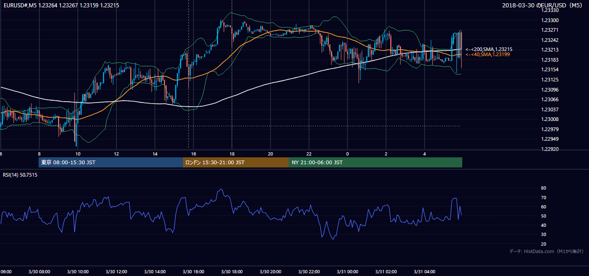The height and width of the screenshot is (276, 589).
Task: Click price scale value 1.23242
Action: 550,40
